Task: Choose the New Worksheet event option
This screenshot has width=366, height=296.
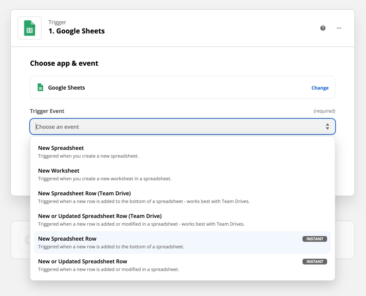Action: pyautogui.click(x=58, y=171)
